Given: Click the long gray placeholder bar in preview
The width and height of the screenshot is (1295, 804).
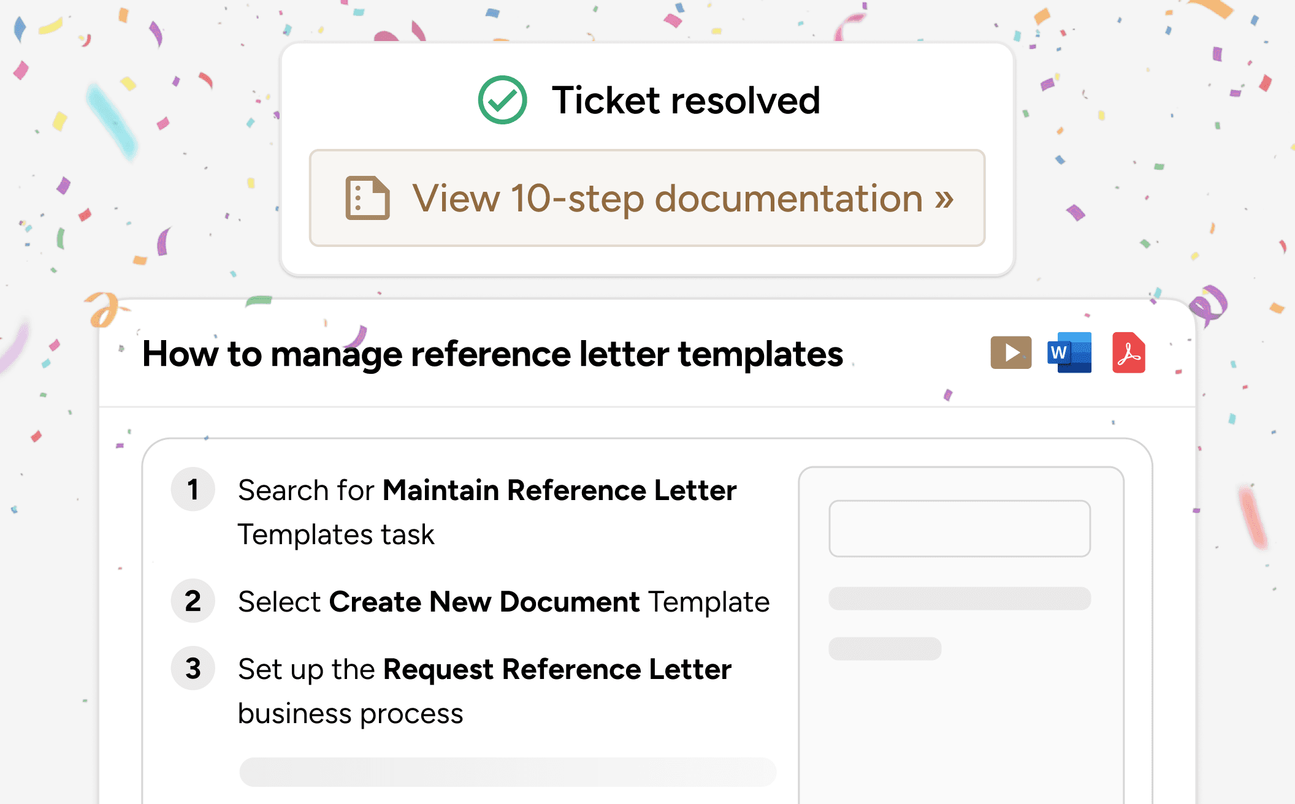Looking at the screenshot, I should click(x=959, y=598).
